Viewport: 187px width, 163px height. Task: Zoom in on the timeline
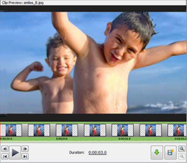coord(181,149)
